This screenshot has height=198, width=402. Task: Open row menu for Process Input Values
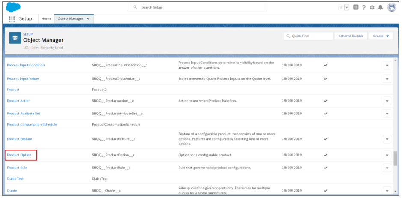387,78
